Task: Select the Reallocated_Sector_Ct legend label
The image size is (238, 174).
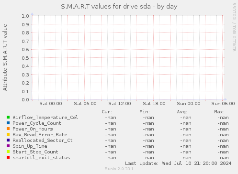Action: click(43, 141)
